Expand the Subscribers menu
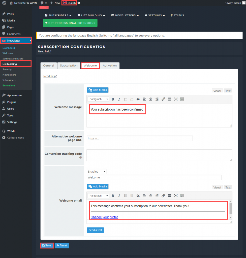Viewport: 246px width, 258px height. (58, 15)
